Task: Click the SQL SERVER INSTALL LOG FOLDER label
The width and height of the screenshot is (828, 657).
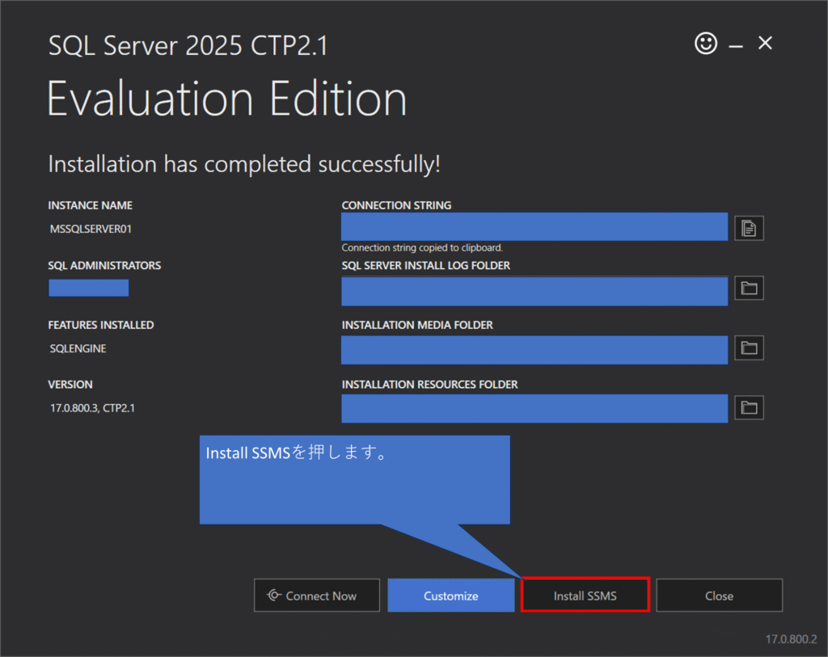Action: tap(425, 265)
